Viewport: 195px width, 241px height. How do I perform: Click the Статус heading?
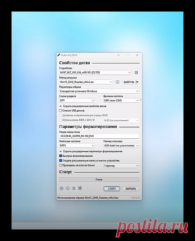[66, 172]
